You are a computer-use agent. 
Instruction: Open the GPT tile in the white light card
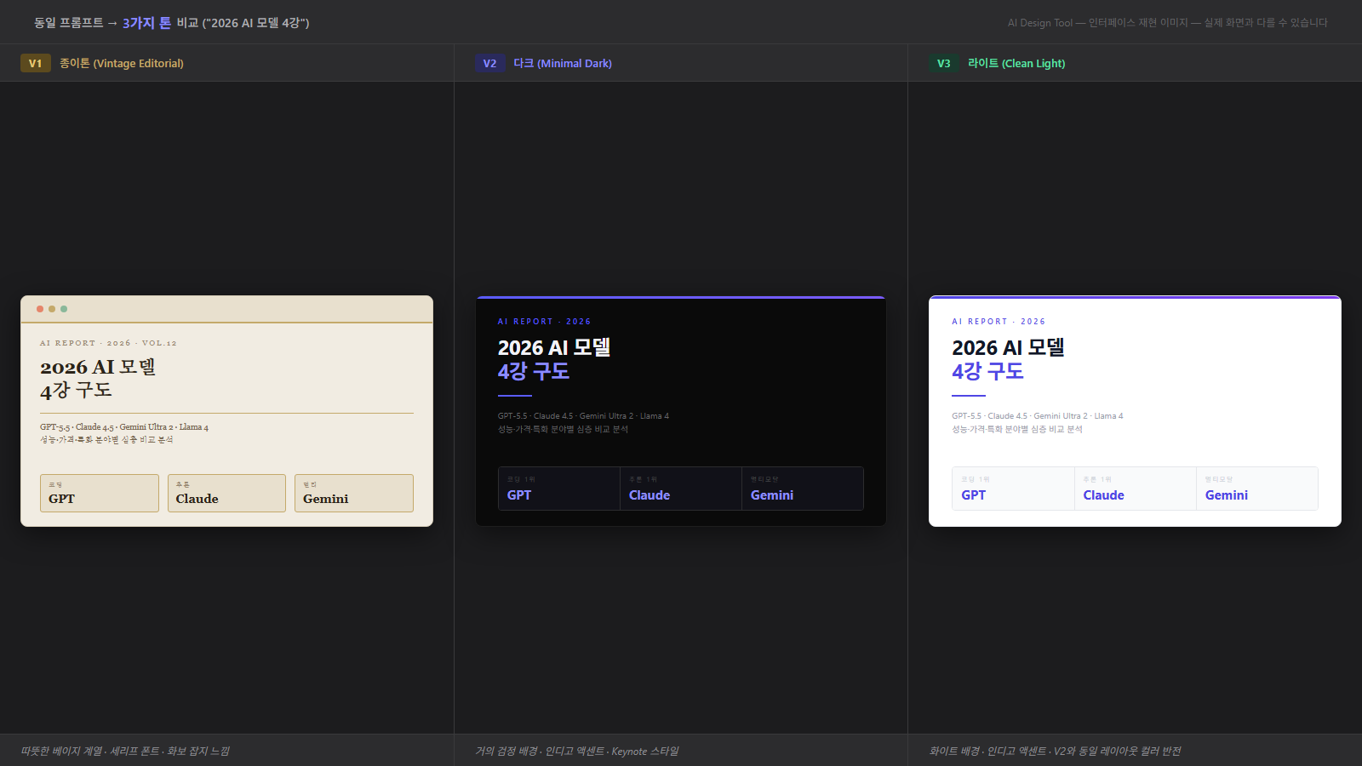(1013, 489)
